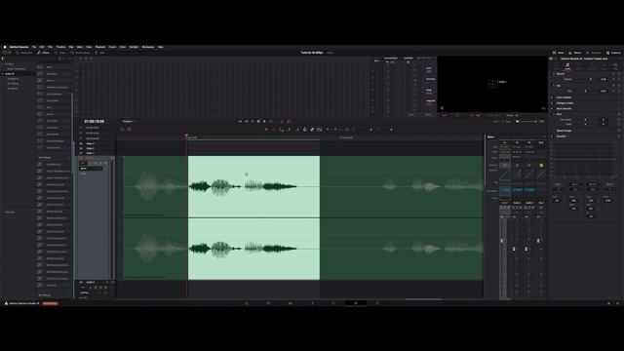Click the 01:00:19:00 timecode display

click(x=94, y=121)
